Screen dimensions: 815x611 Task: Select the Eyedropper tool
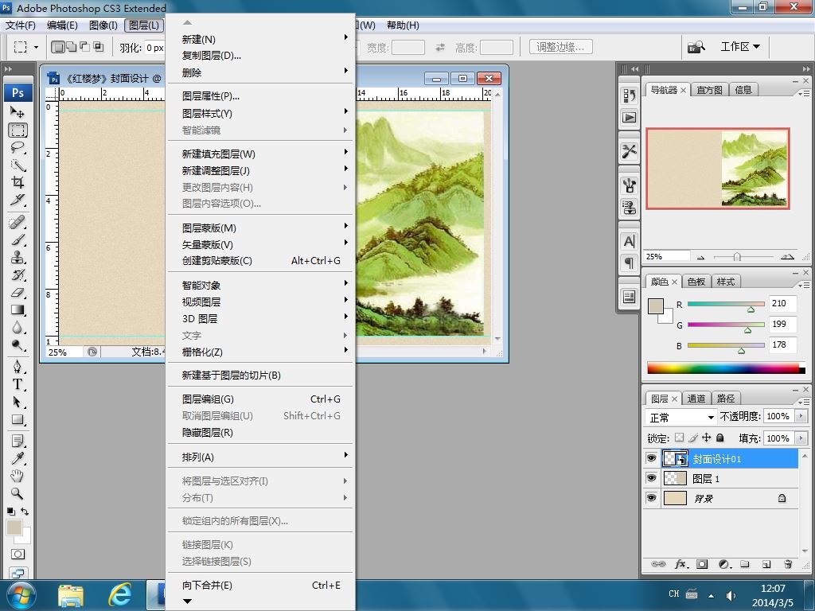coord(18,458)
